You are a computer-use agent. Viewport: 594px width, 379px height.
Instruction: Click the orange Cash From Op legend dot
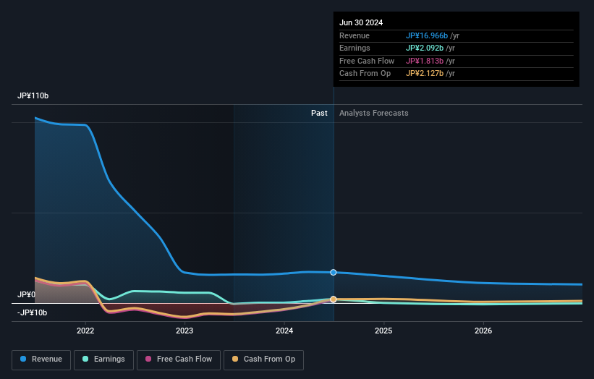[235, 359]
